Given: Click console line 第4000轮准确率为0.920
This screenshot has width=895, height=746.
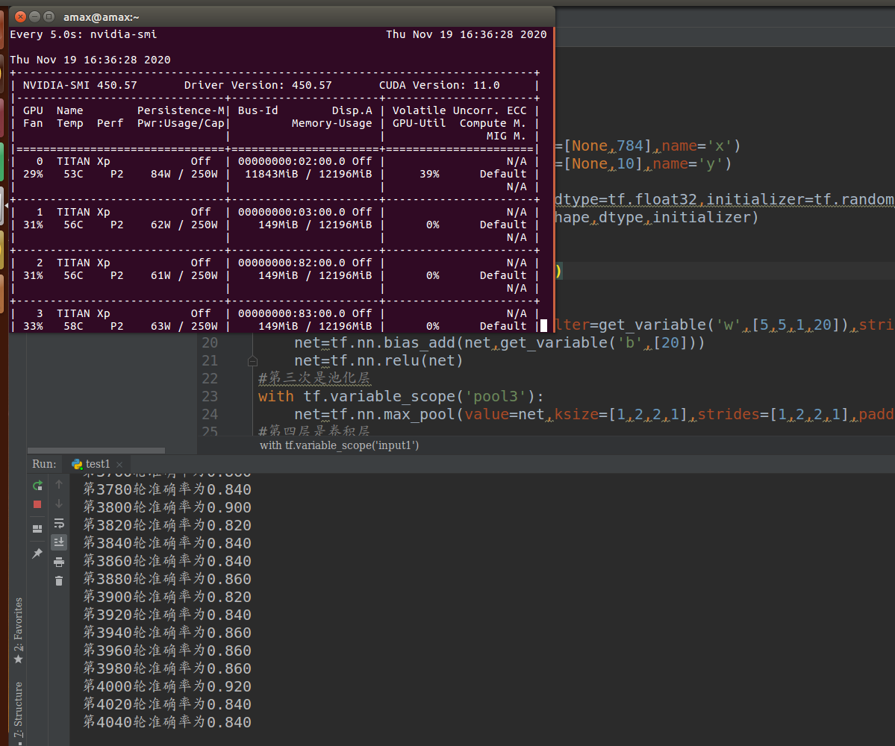Looking at the screenshot, I should coord(167,686).
